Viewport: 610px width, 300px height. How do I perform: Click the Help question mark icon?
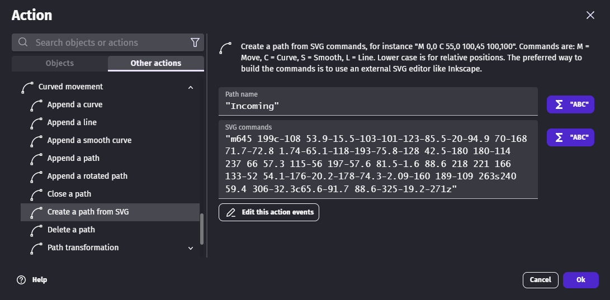(x=21, y=280)
